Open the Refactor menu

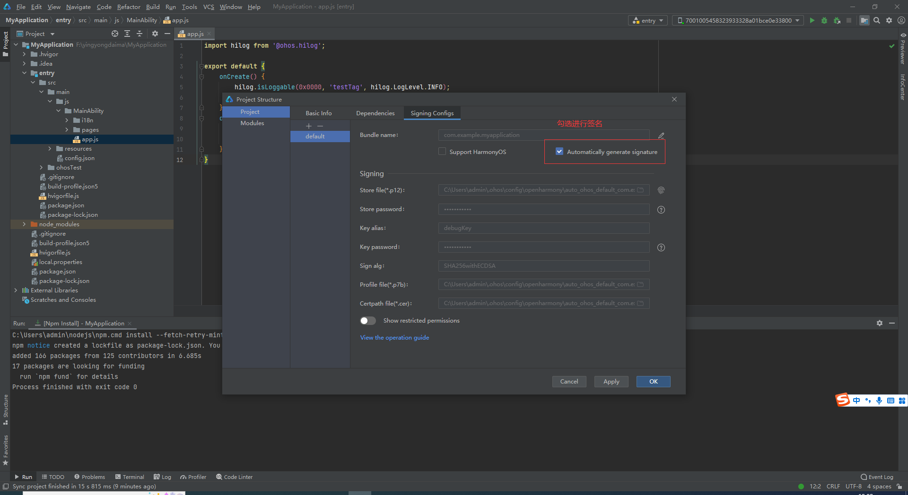(x=129, y=7)
